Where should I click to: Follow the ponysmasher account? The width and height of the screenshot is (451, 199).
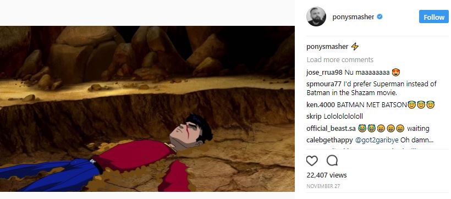click(x=434, y=17)
